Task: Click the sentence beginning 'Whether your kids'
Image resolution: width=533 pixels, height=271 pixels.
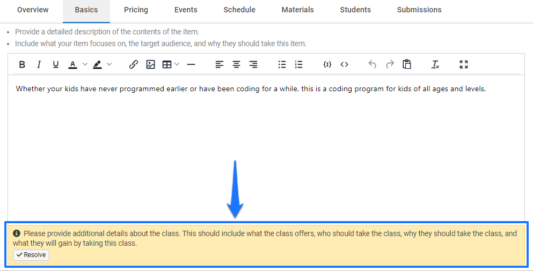Action: 251,89
